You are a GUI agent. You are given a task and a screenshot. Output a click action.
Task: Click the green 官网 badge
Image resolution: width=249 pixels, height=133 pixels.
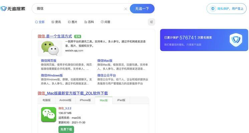click(78, 37)
